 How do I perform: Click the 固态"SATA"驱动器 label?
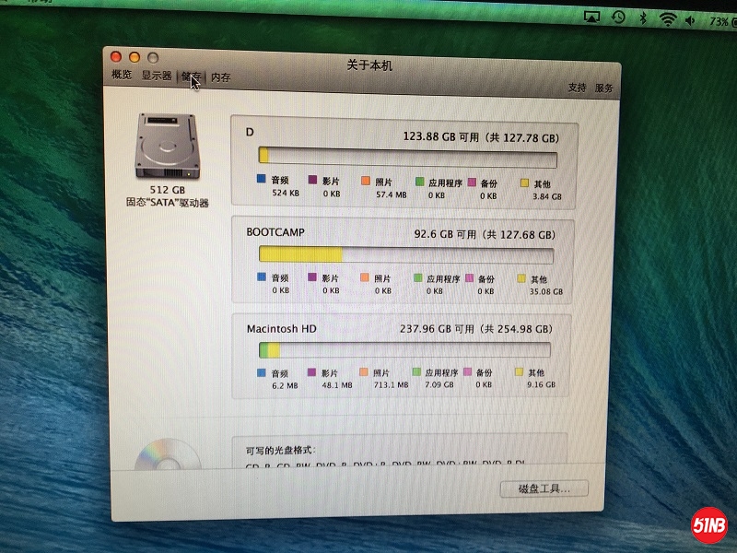[x=167, y=203]
